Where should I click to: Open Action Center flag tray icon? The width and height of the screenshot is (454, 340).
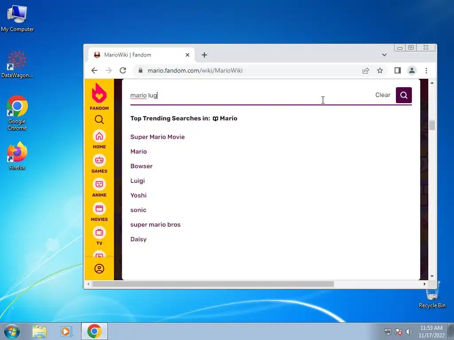(399, 332)
